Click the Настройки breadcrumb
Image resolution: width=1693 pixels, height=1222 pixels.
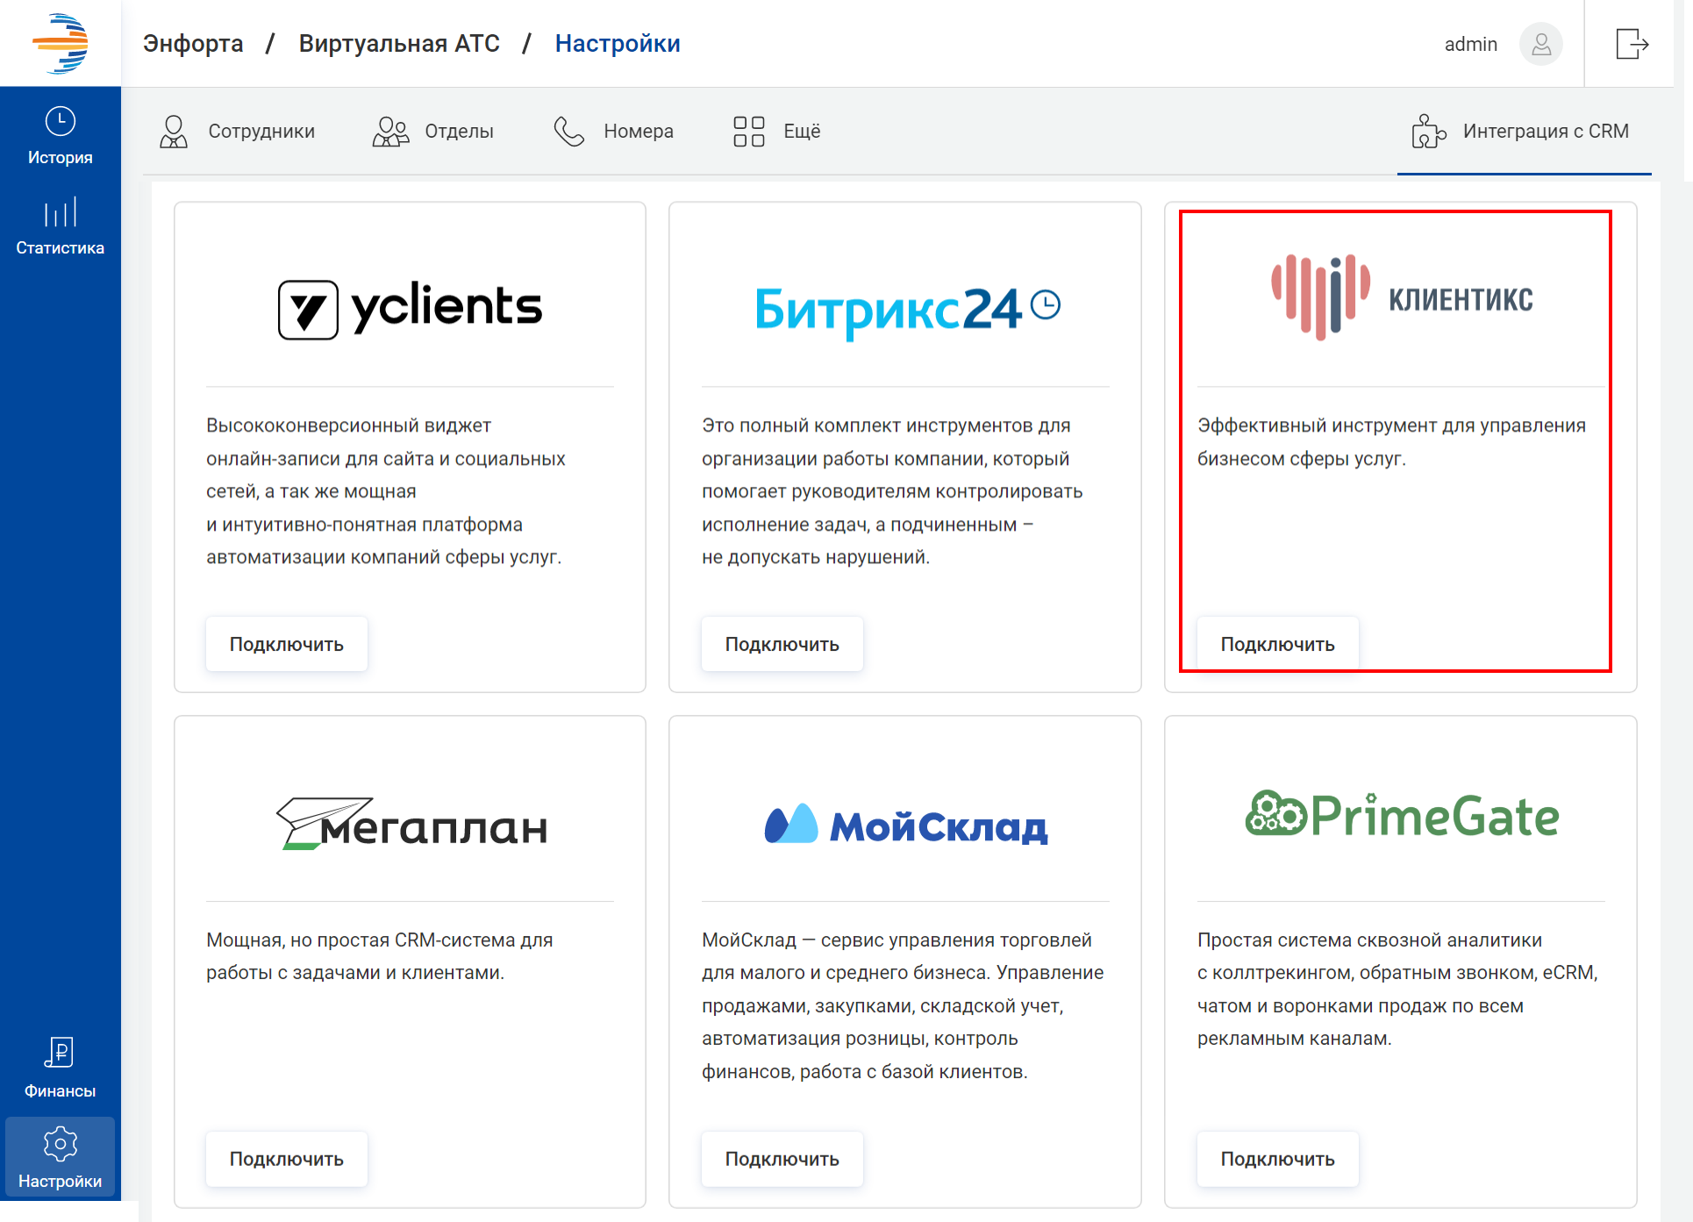point(618,44)
